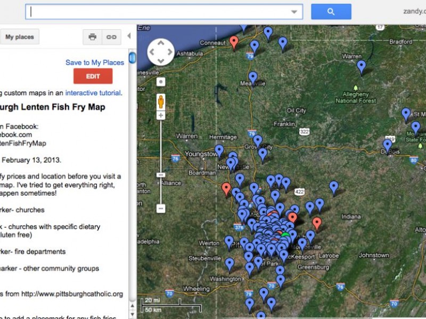The image size is (426, 319).
Task: Pan the map up with the arrow
Action: tap(161, 43)
